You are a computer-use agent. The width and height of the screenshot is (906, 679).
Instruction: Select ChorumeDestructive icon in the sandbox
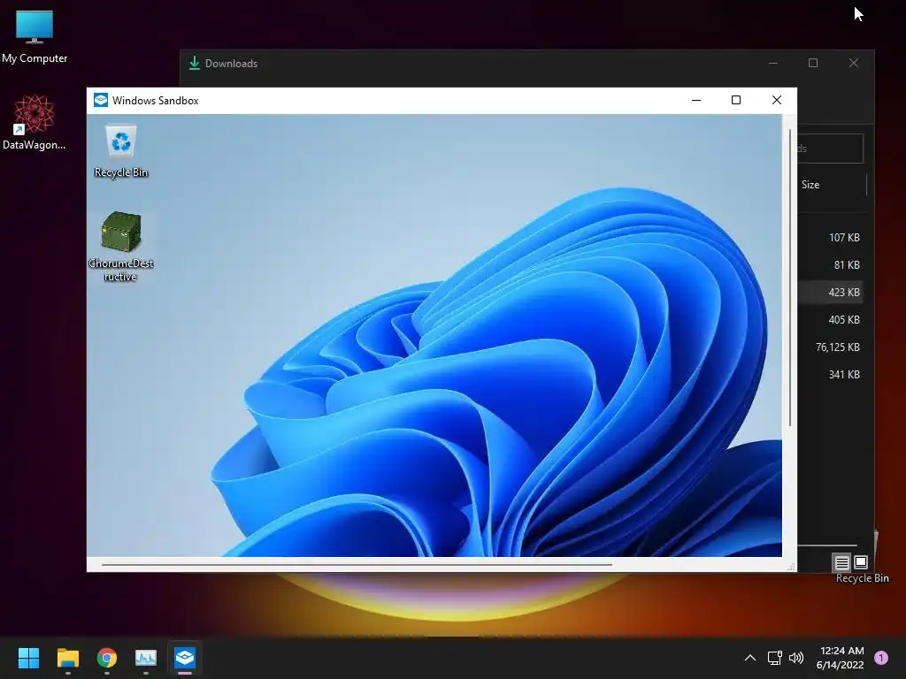[120, 247]
